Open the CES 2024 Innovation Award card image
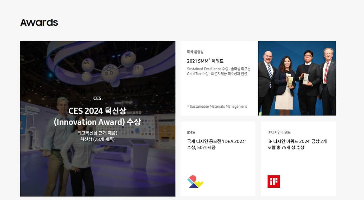 (x=98, y=119)
